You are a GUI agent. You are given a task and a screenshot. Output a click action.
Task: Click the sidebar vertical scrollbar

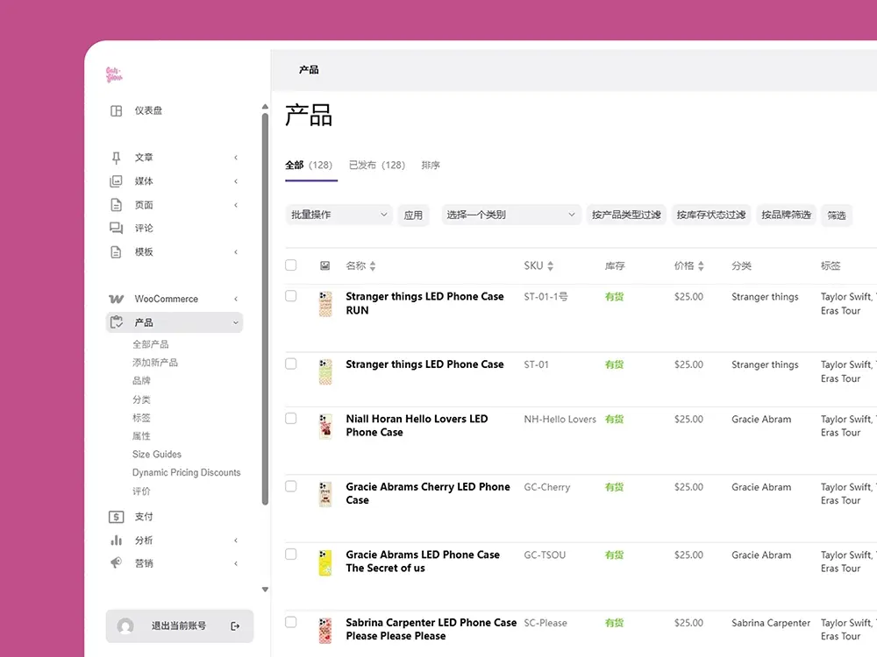click(265, 307)
